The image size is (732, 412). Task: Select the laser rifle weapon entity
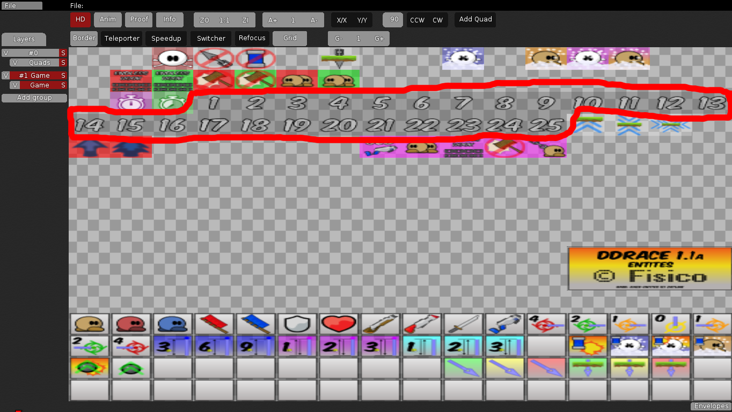tap(505, 324)
